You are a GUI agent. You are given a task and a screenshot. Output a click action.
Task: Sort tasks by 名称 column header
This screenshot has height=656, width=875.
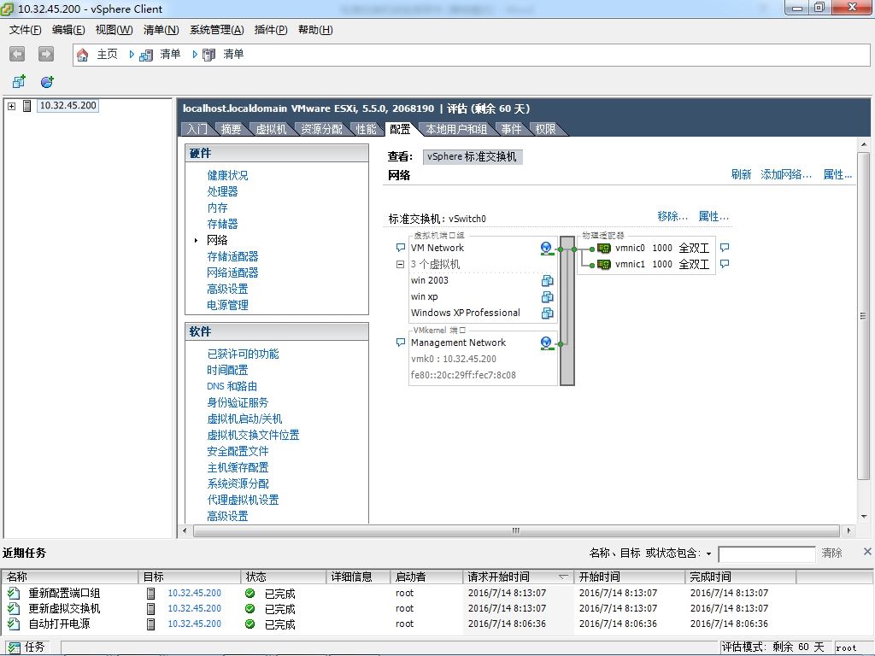tap(70, 577)
